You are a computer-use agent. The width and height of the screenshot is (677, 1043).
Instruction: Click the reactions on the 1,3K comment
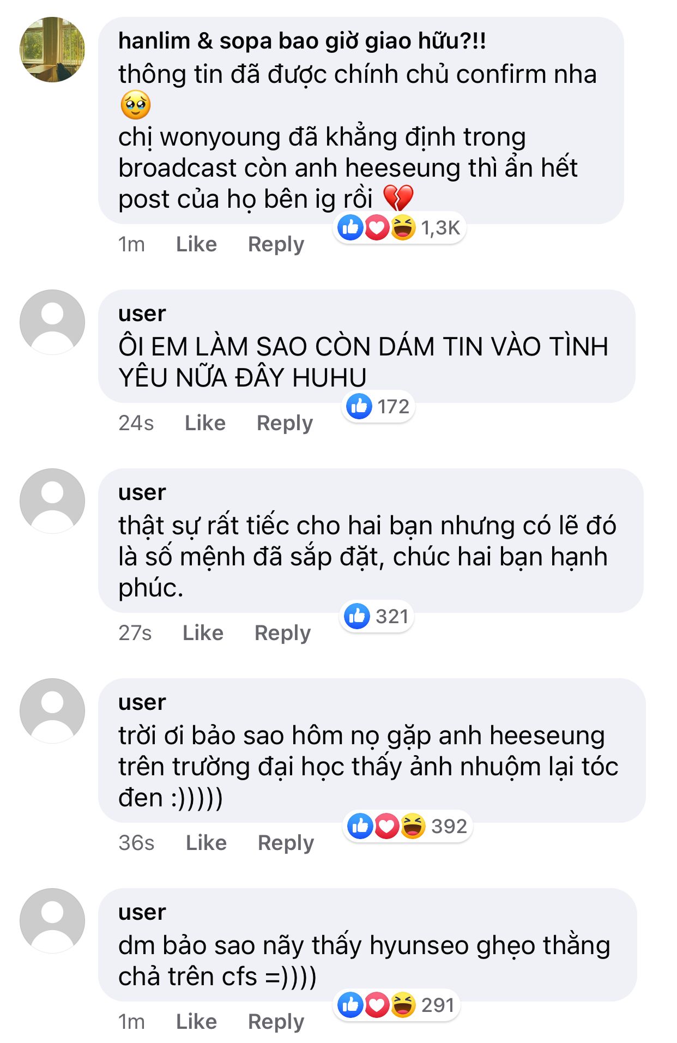[399, 227]
